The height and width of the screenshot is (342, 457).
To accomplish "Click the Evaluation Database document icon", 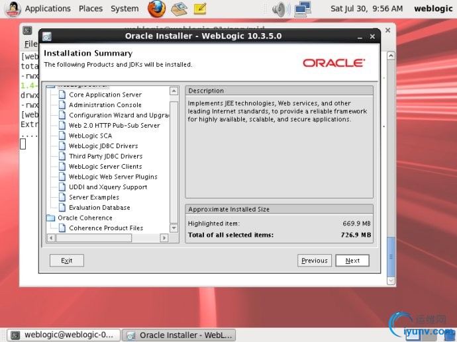I will click(62, 207).
